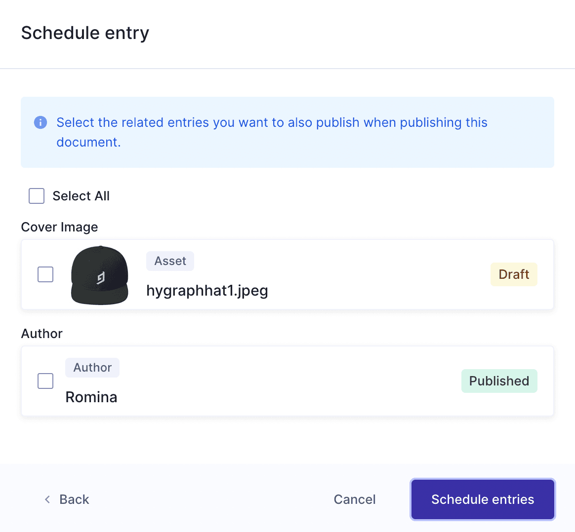The width and height of the screenshot is (575, 532).
Task: Go Back to the previous step
Action: (67, 499)
